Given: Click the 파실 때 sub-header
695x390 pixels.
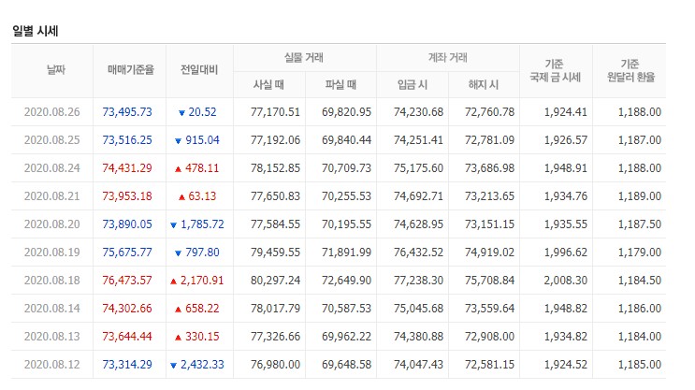Looking at the screenshot, I should (340, 84).
